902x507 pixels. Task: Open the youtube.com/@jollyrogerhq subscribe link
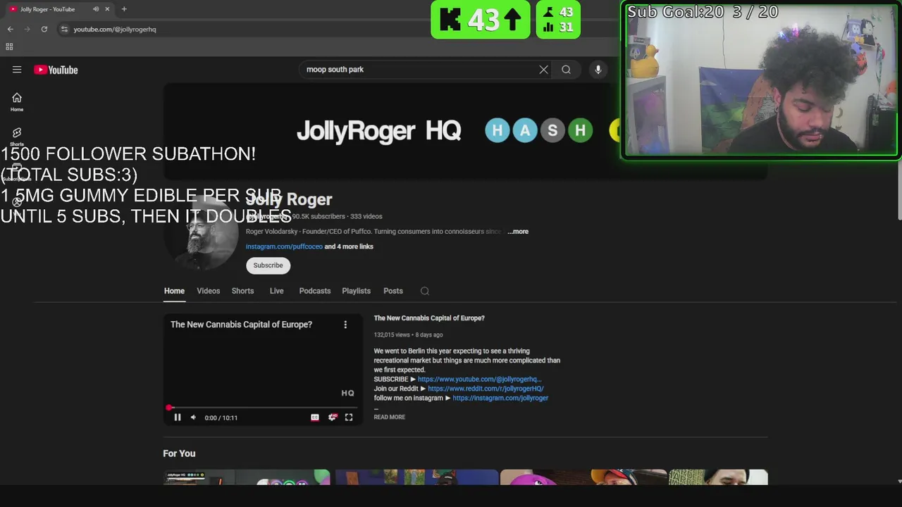[479, 379]
